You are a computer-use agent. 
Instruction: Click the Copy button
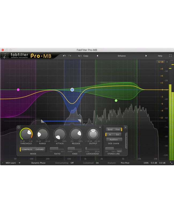coord(86,56)
